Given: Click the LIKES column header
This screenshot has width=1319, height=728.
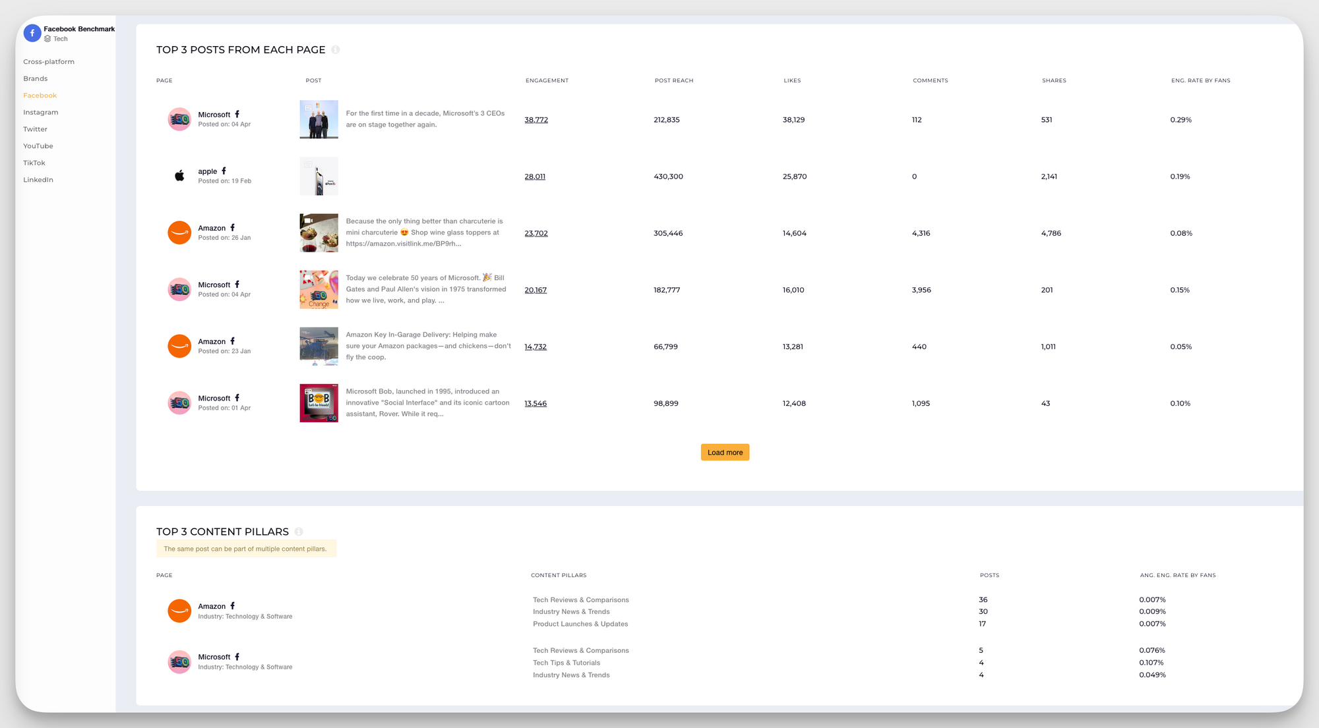Looking at the screenshot, I should (x=792, y=80).
